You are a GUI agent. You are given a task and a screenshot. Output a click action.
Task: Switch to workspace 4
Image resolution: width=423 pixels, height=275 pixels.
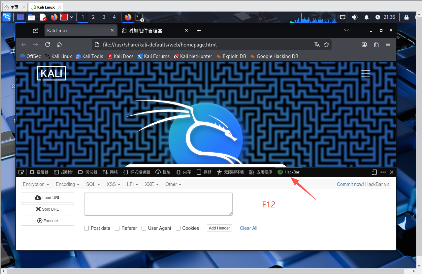click(x=114, y=17)
